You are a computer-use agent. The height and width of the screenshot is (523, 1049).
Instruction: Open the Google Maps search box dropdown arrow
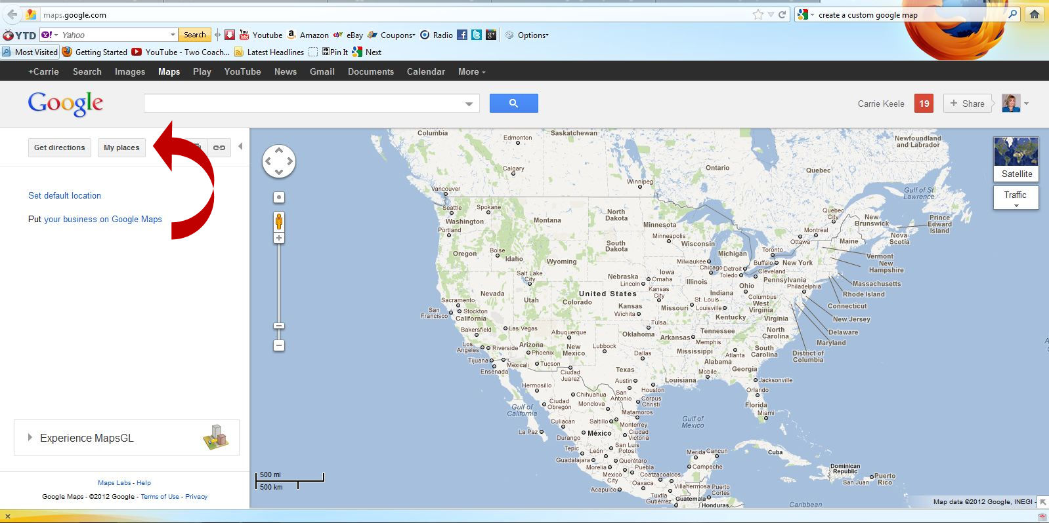pyautogui.click(x=469, y=104)
